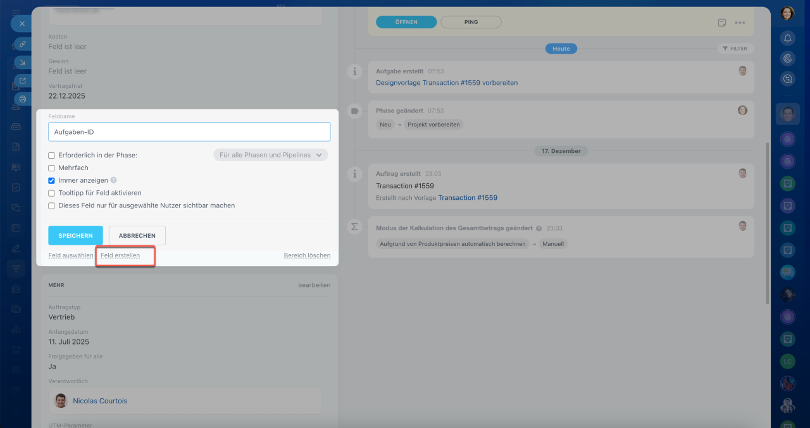This screenshot has height=428, width=810.
Task: Click the Vertragsfrist value 22.12.2025
Action: coord(66,96)
